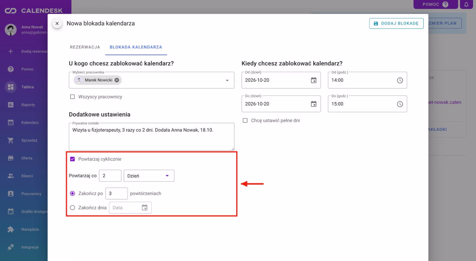
Task: Open Sprzedaż cart icon in sidebar
Action: pyautogui.click(x=11, y=140)
